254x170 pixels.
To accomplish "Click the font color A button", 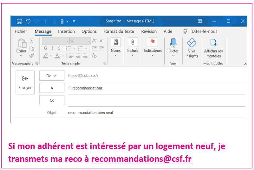I will tap(57, 56).
